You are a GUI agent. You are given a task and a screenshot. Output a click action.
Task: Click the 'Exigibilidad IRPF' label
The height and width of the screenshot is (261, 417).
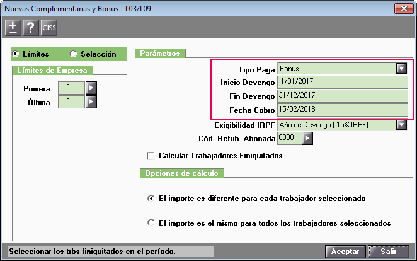pos(244,125)
